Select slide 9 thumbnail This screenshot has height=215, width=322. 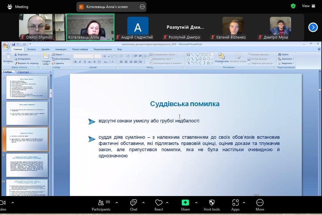[27, 165]
